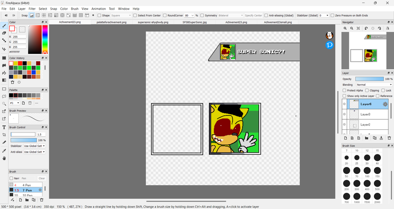Click the Specify Center button
394x209 pixels.
click(253, 15)
